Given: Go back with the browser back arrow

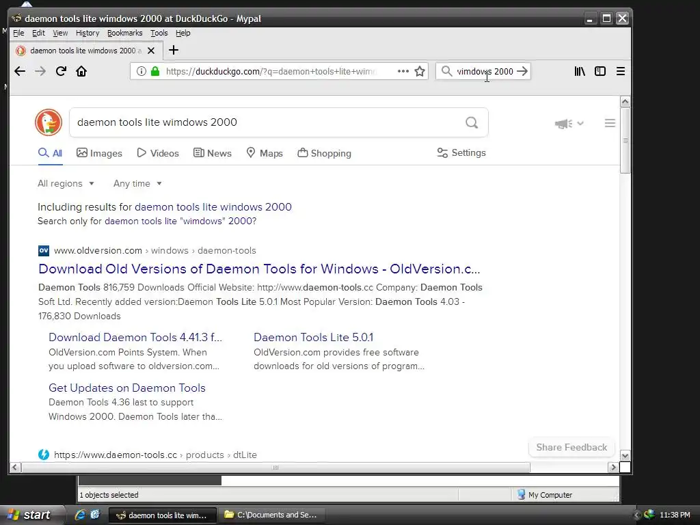Looking at the screenshot, I should (20, 71).
